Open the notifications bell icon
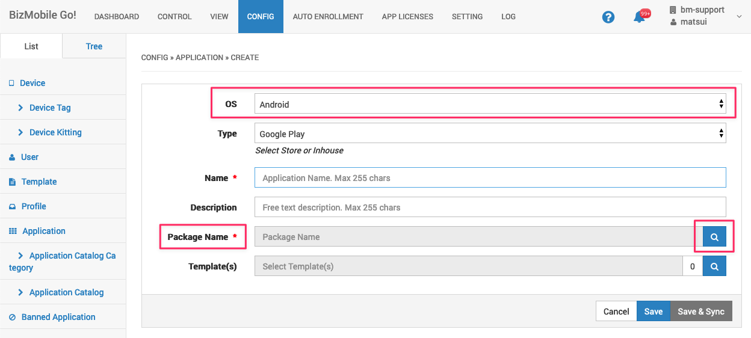This screenshot has height=338, width=751. tap(639, 17)
